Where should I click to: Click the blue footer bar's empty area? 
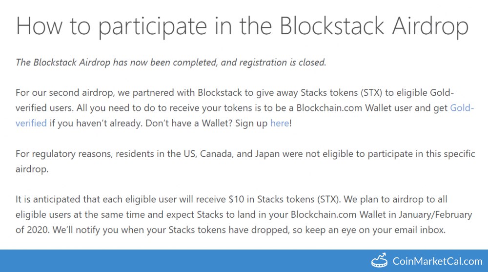171,261
